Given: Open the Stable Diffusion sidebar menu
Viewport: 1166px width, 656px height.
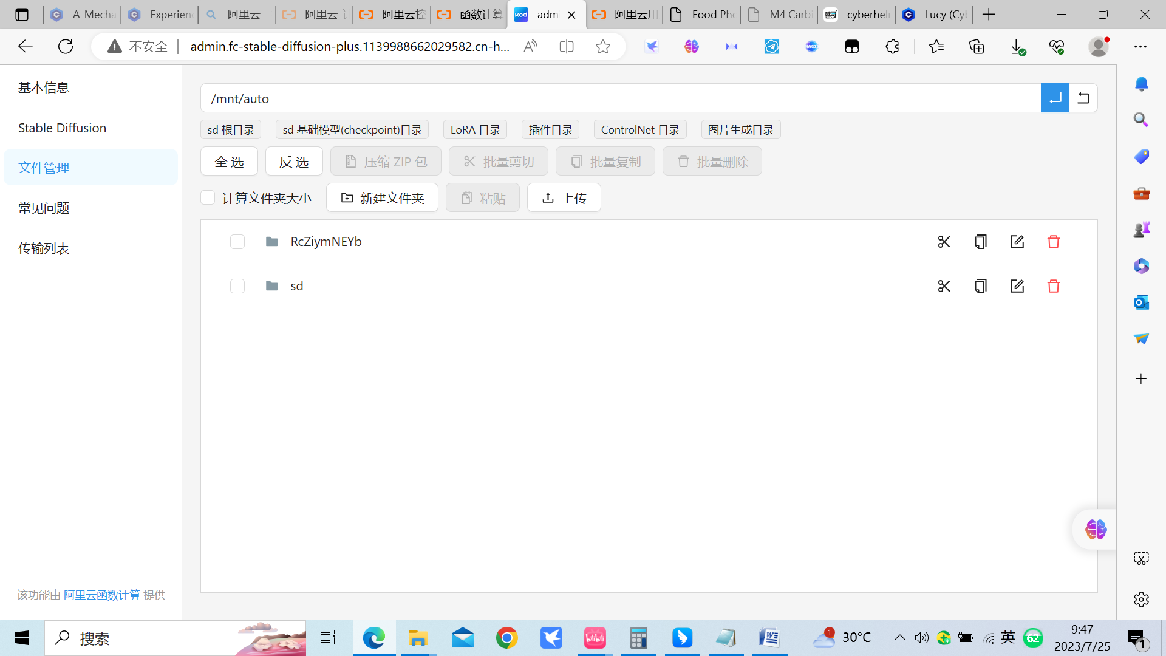Looking at the screenshot, I should 62,128.
